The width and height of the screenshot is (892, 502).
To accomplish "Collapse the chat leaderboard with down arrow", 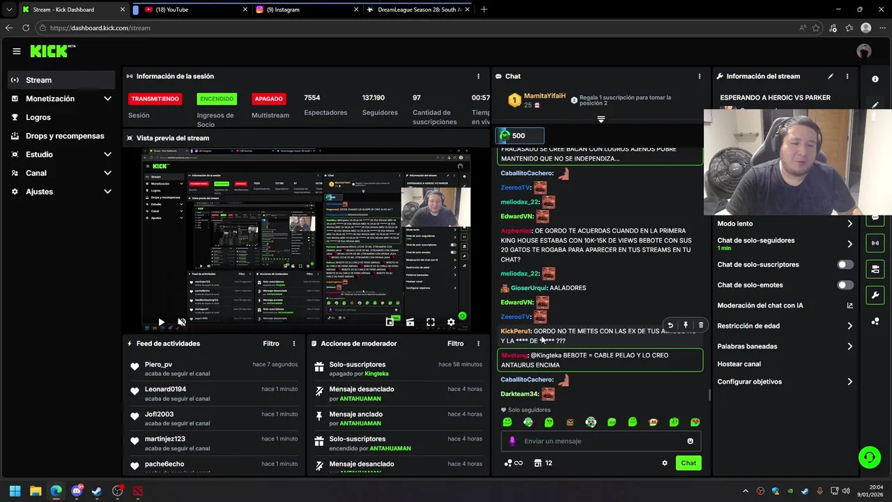I will point(601,120).
